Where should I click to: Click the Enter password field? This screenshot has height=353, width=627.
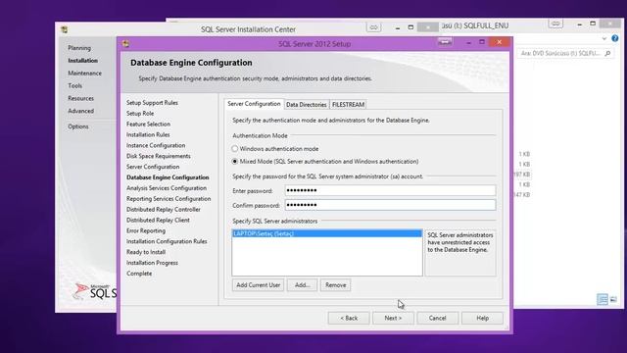click(390, 190)
